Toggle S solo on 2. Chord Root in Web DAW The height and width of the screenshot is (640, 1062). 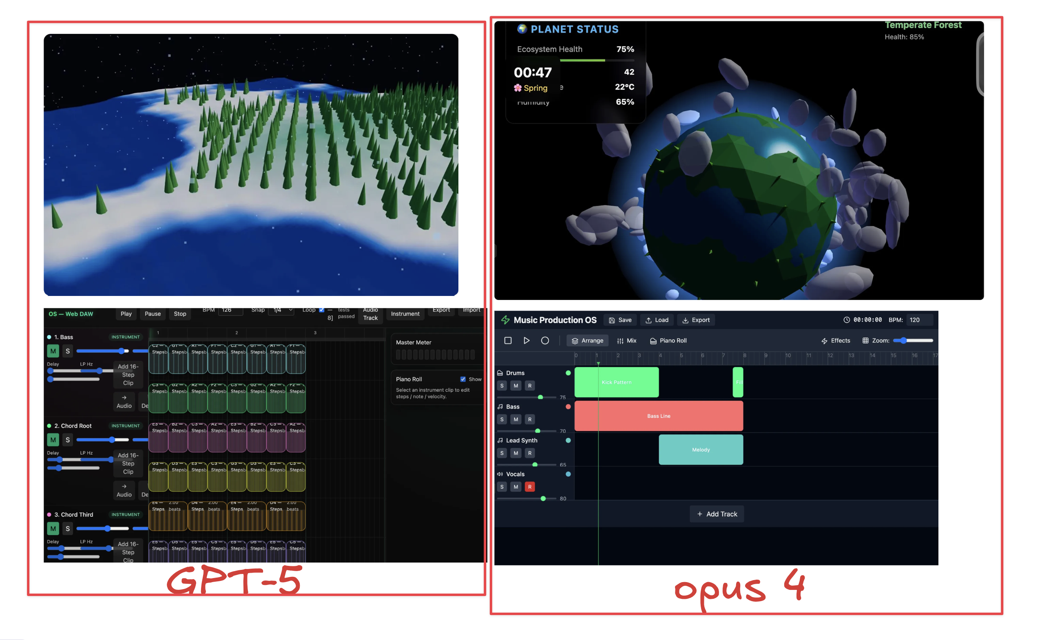pyautogui.click(x=68, y=440)
